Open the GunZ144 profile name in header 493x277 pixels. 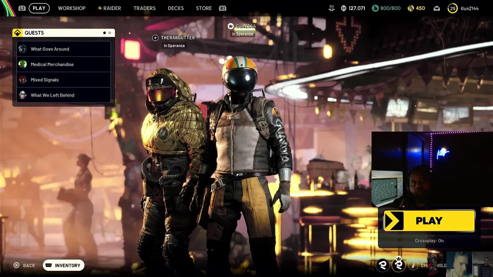pos(470,8)
